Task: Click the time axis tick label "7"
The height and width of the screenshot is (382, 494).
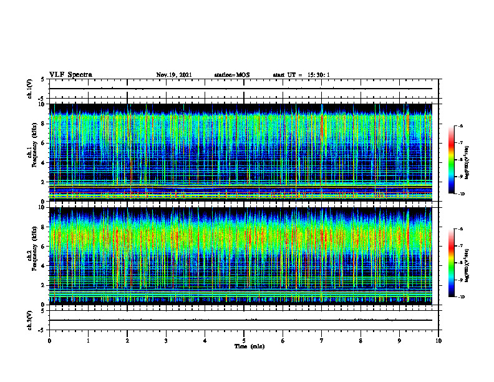Action: click(x=322, y=341)
